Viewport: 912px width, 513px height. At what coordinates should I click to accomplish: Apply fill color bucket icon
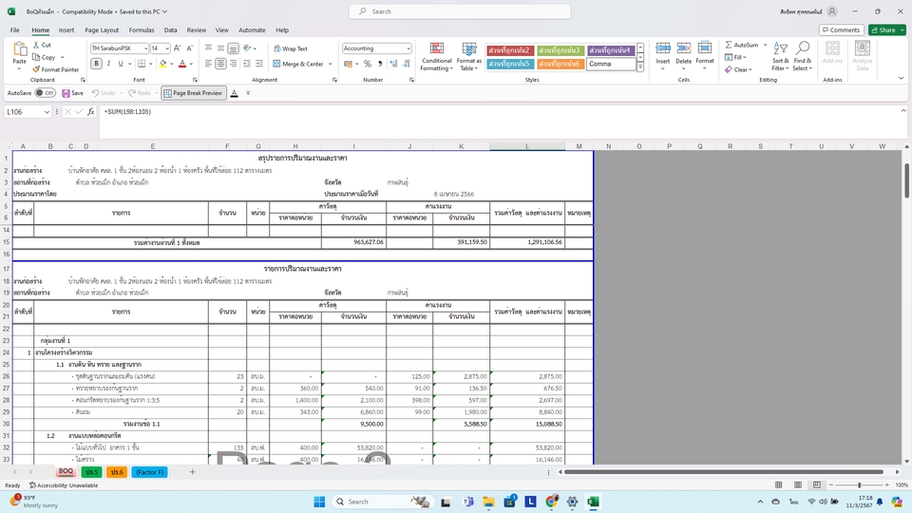(162, 64)
